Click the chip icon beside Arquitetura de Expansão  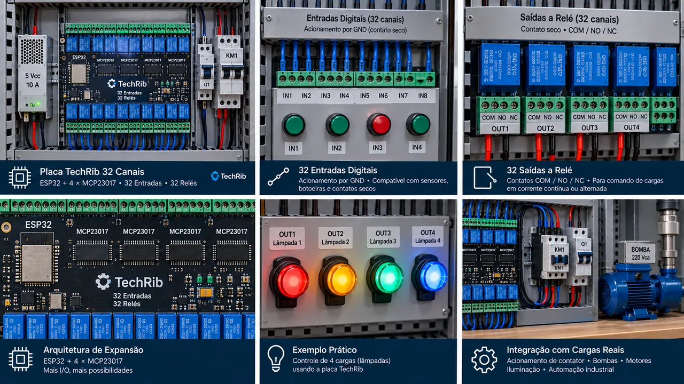pyautogui.click(x=20, y=359)
